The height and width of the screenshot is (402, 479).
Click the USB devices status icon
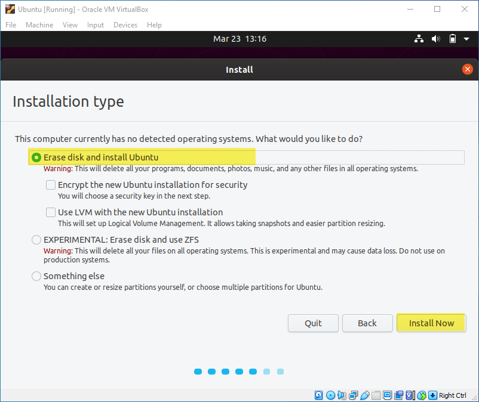pos(365,395)
